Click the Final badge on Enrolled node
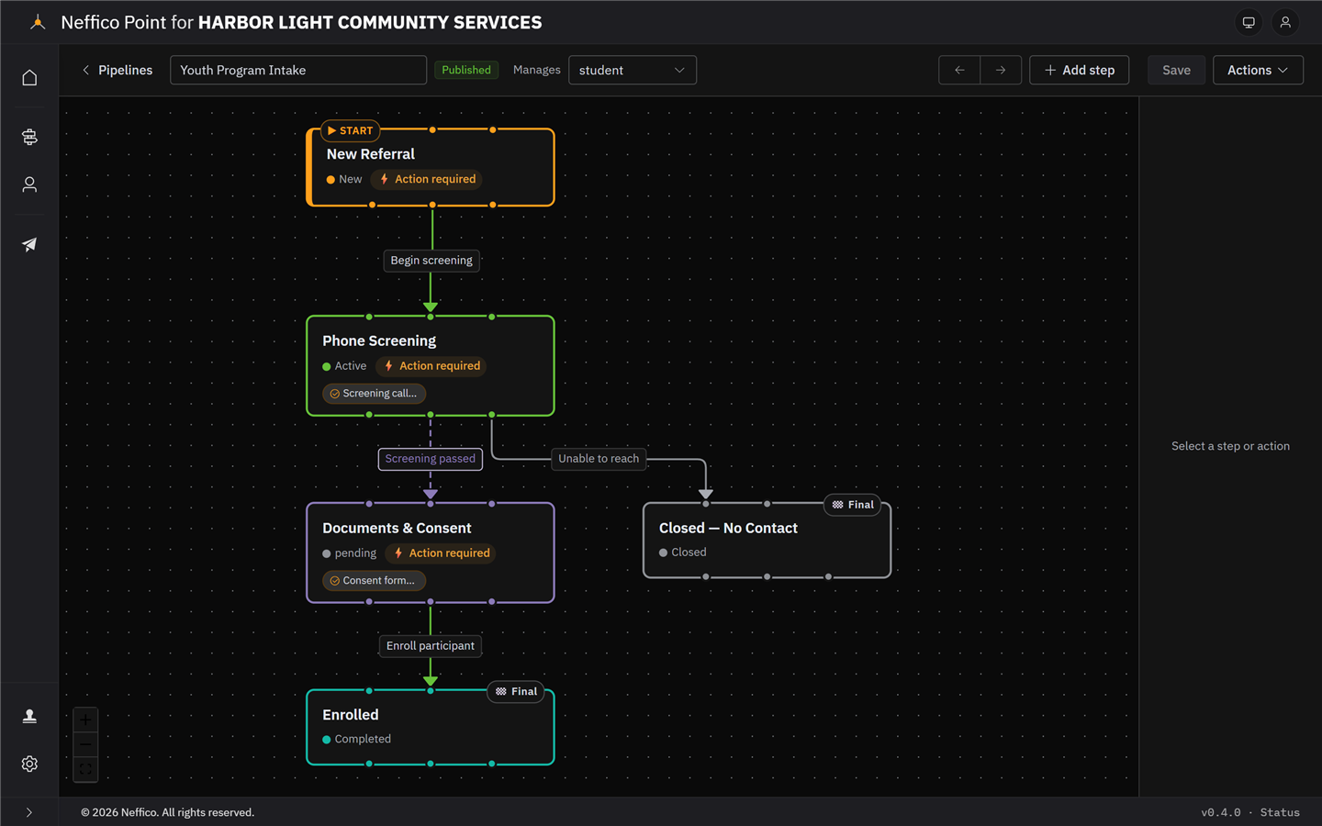The image size is (1322, 826). [516, 692]
